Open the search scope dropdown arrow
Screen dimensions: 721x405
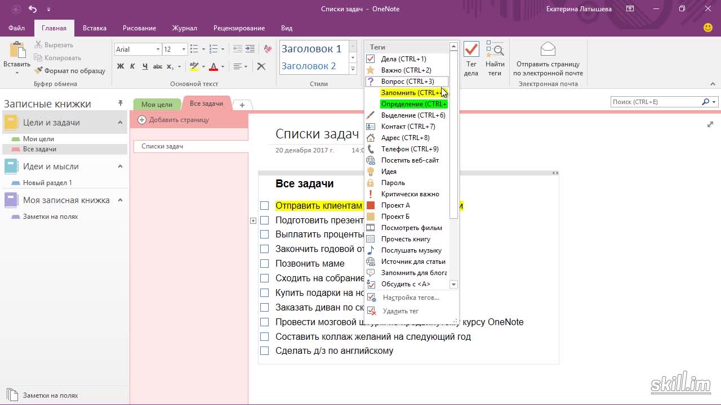point(714,102)
